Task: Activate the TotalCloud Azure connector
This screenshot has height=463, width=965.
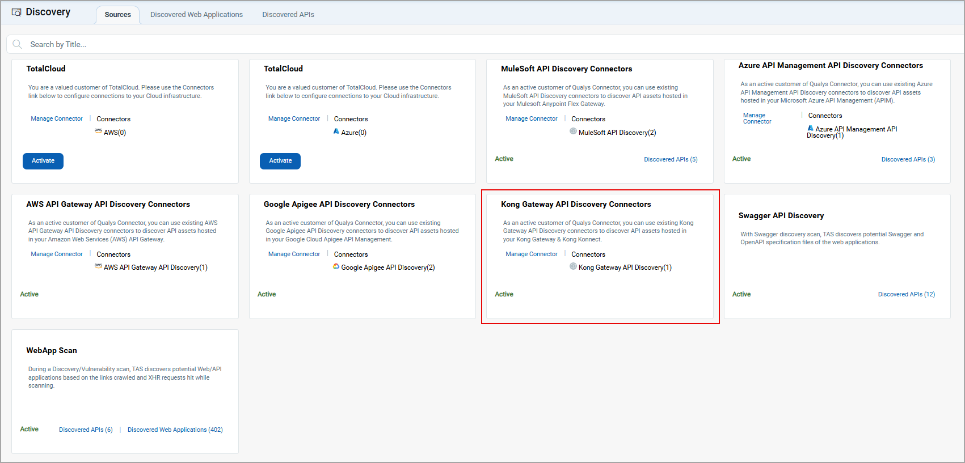Action: coord(280,161)
